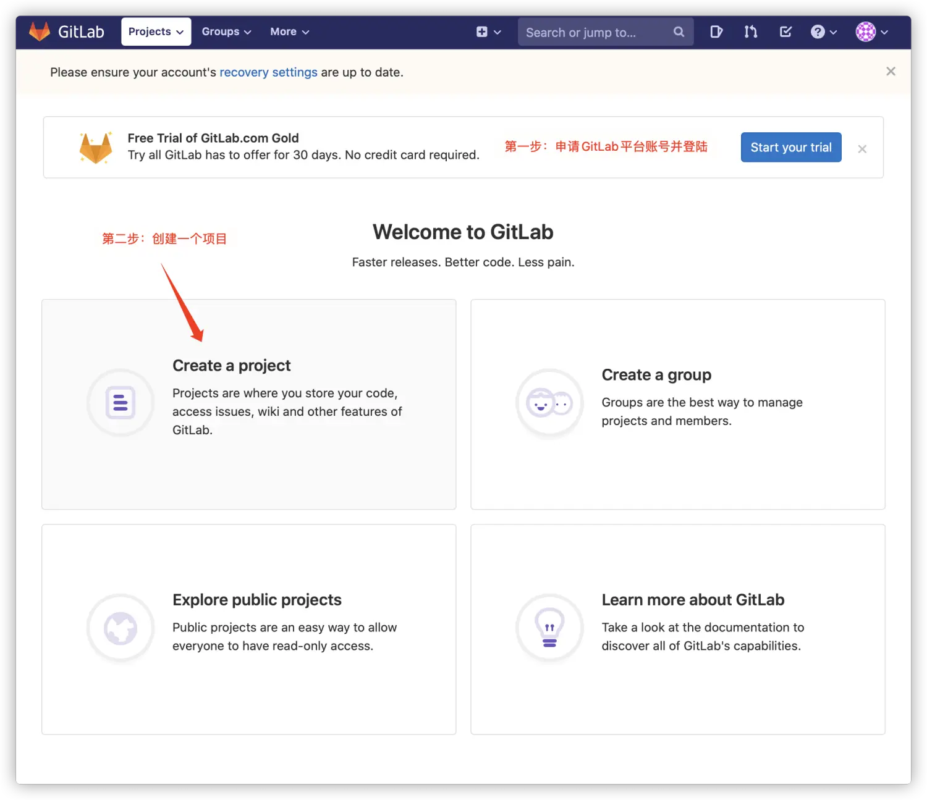The height and width of the screenshot is (800, 927).
Task: Open the Learn more about GitLab heading
Action: (x=693, y=600)
